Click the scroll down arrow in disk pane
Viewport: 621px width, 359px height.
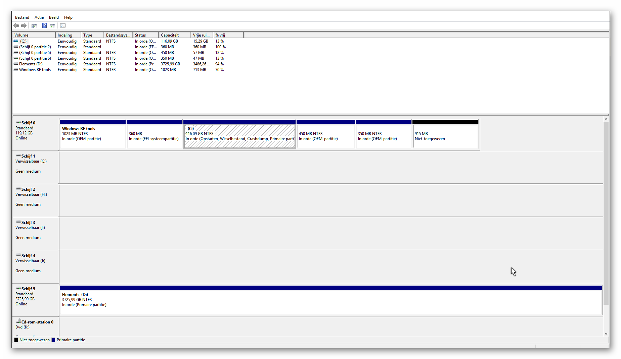pos(606,334)
